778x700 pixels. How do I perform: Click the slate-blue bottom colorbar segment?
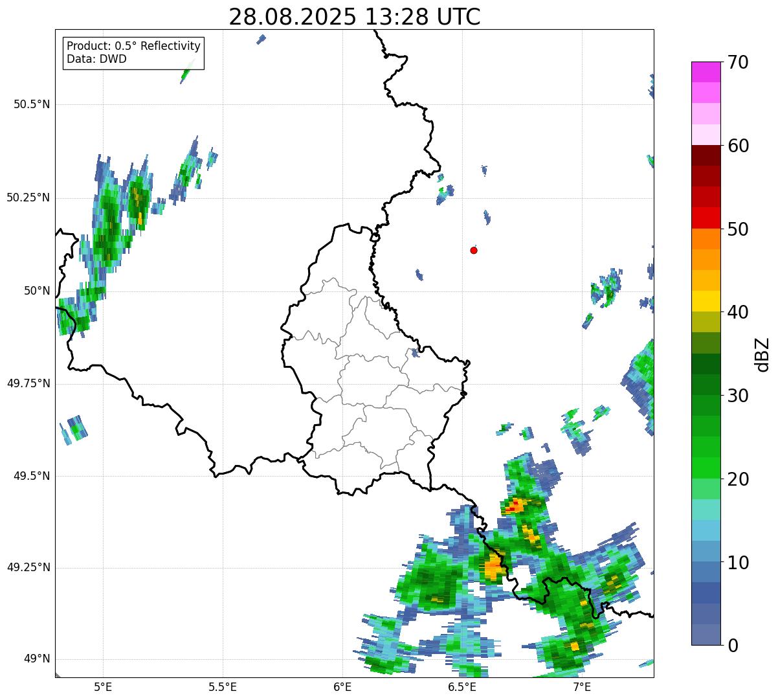click(x=706, y=635)
